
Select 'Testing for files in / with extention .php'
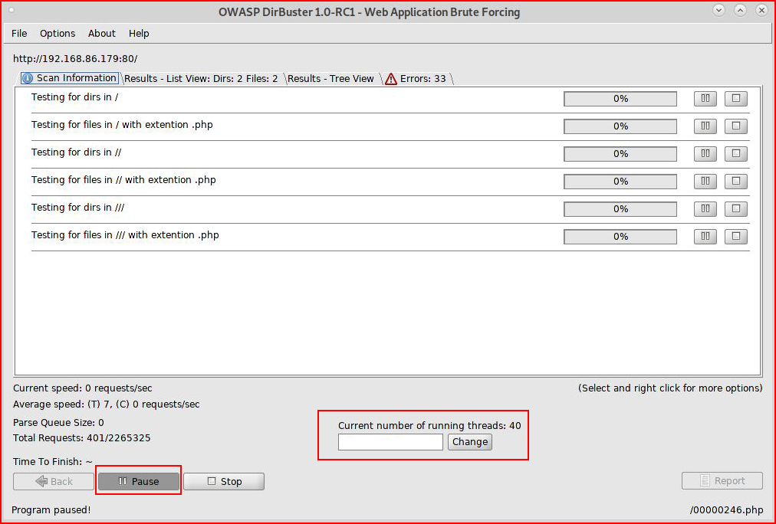(122, 125)
